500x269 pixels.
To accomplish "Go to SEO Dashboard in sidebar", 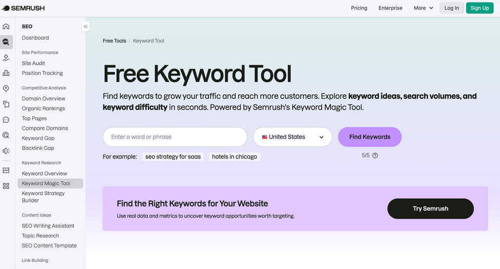I will [35, 38].
